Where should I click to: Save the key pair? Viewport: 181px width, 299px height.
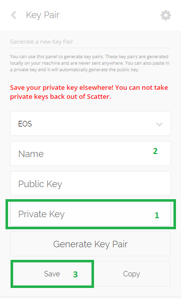[x=52, y=274]
